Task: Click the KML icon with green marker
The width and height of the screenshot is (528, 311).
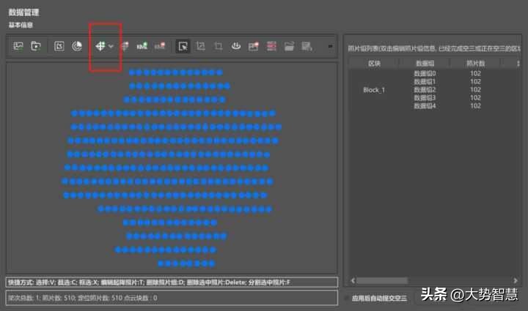Action: [x=142, y=46]
